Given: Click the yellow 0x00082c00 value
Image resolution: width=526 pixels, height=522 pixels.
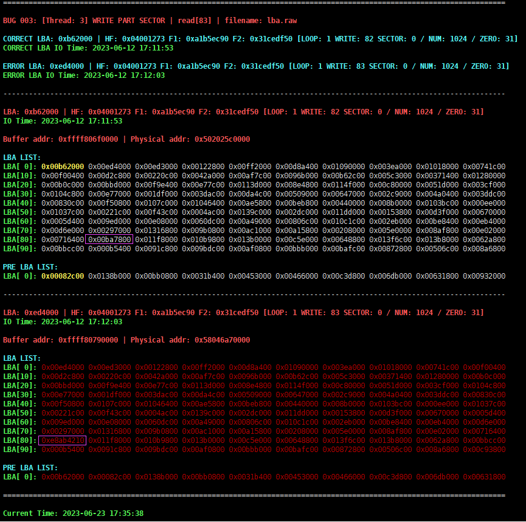Looking at the screenshot, I should 63,276.
